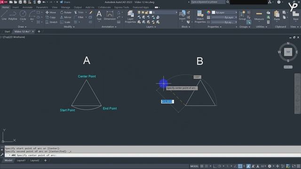The image size is (301, 169).
Task: Open the Home ribbon tab
Action: pos(5,8)
